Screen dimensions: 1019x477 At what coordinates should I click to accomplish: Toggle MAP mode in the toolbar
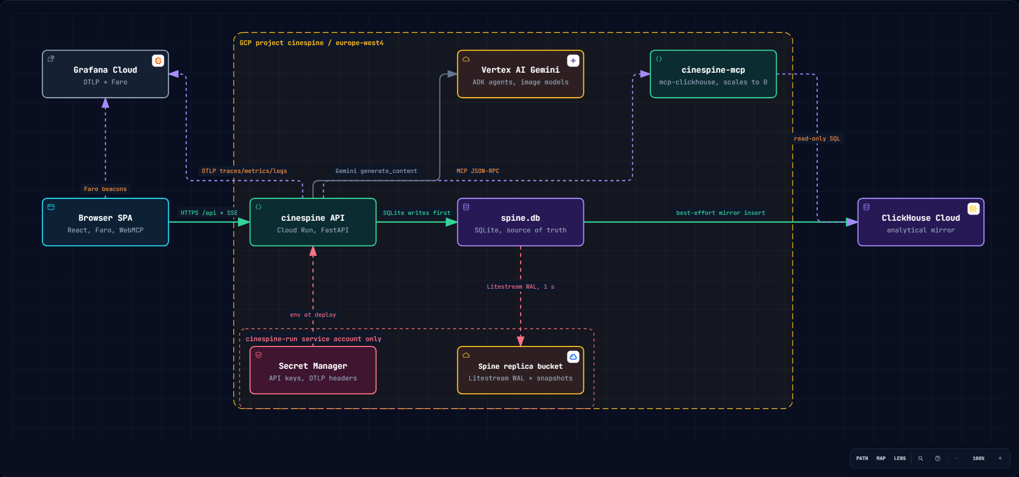click(x=881, y=458)
